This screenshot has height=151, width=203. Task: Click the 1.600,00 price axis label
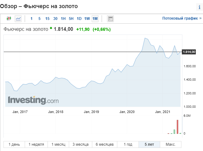(190, 66)
